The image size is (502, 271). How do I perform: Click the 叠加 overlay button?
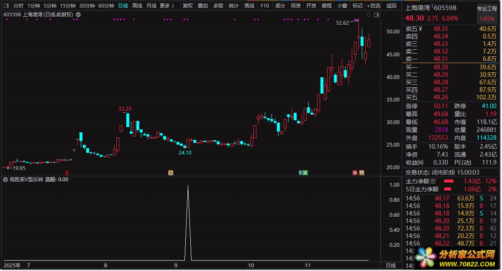203,6
